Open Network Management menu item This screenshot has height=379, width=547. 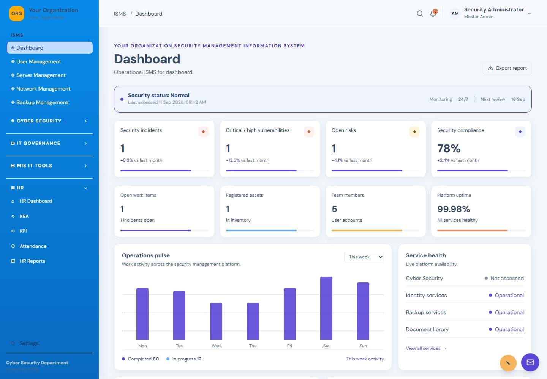click(50, 89)
